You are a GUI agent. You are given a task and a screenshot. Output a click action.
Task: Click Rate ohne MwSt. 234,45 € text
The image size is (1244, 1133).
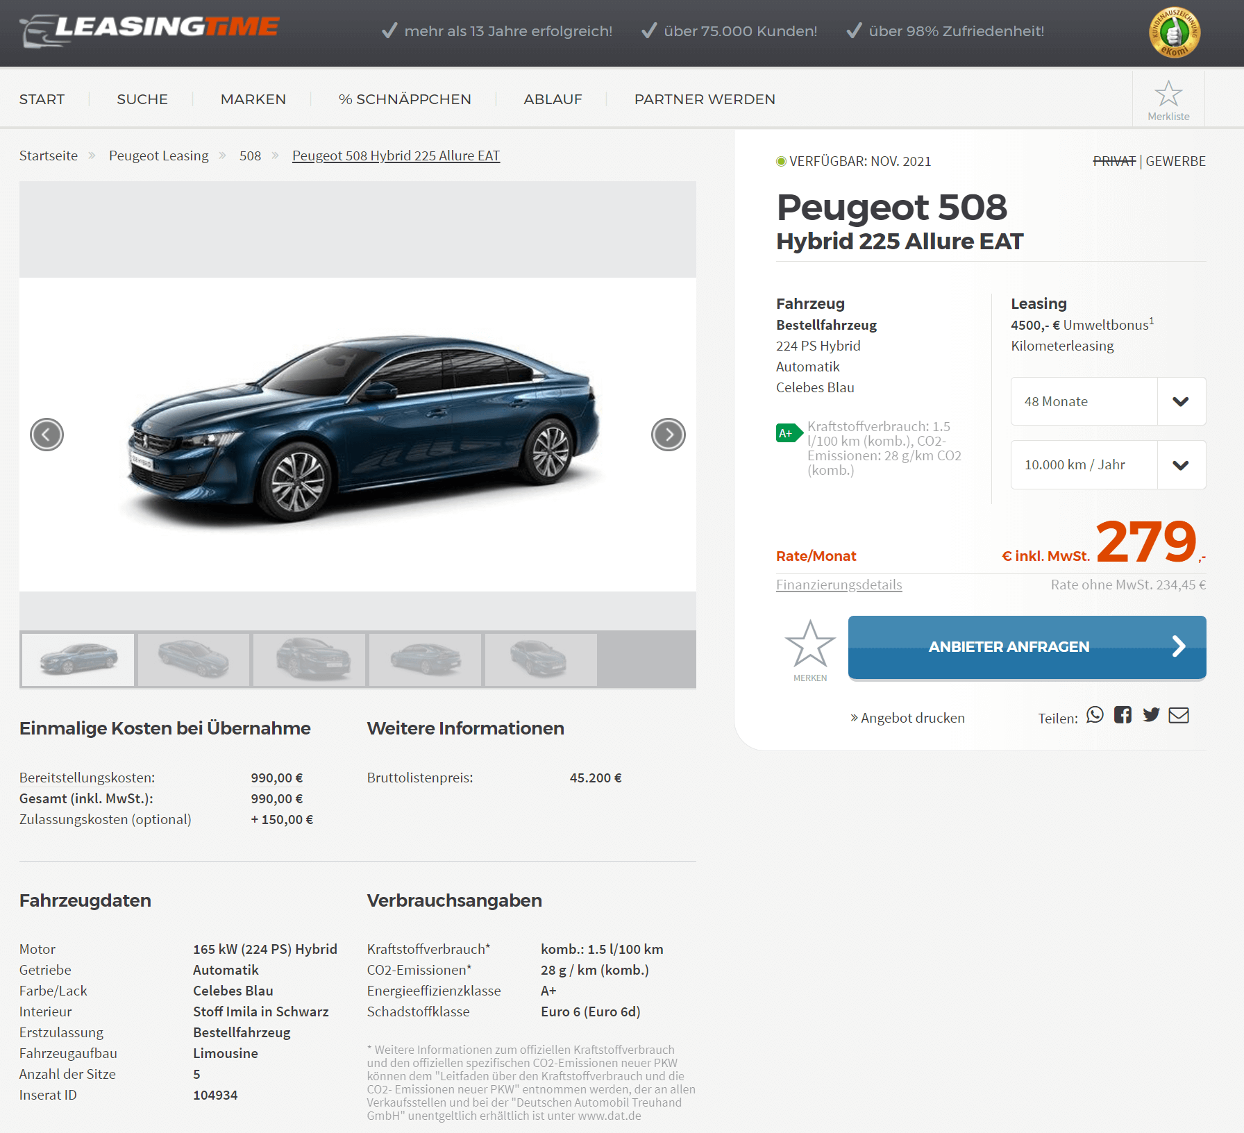1128,585
